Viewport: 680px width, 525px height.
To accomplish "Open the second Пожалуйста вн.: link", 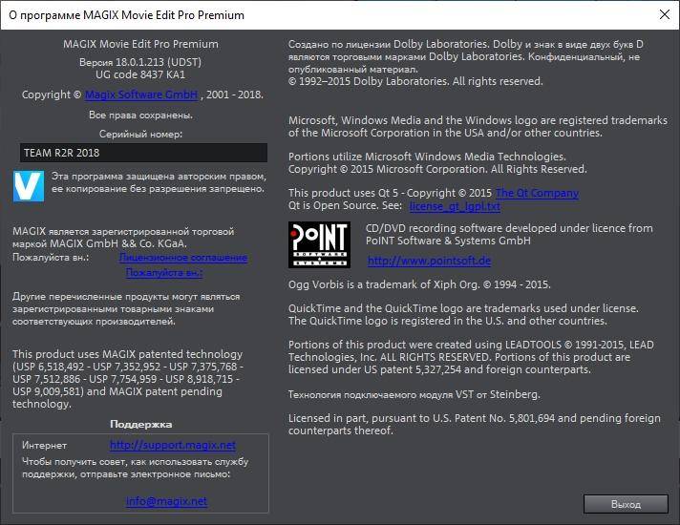I will 164,273.
